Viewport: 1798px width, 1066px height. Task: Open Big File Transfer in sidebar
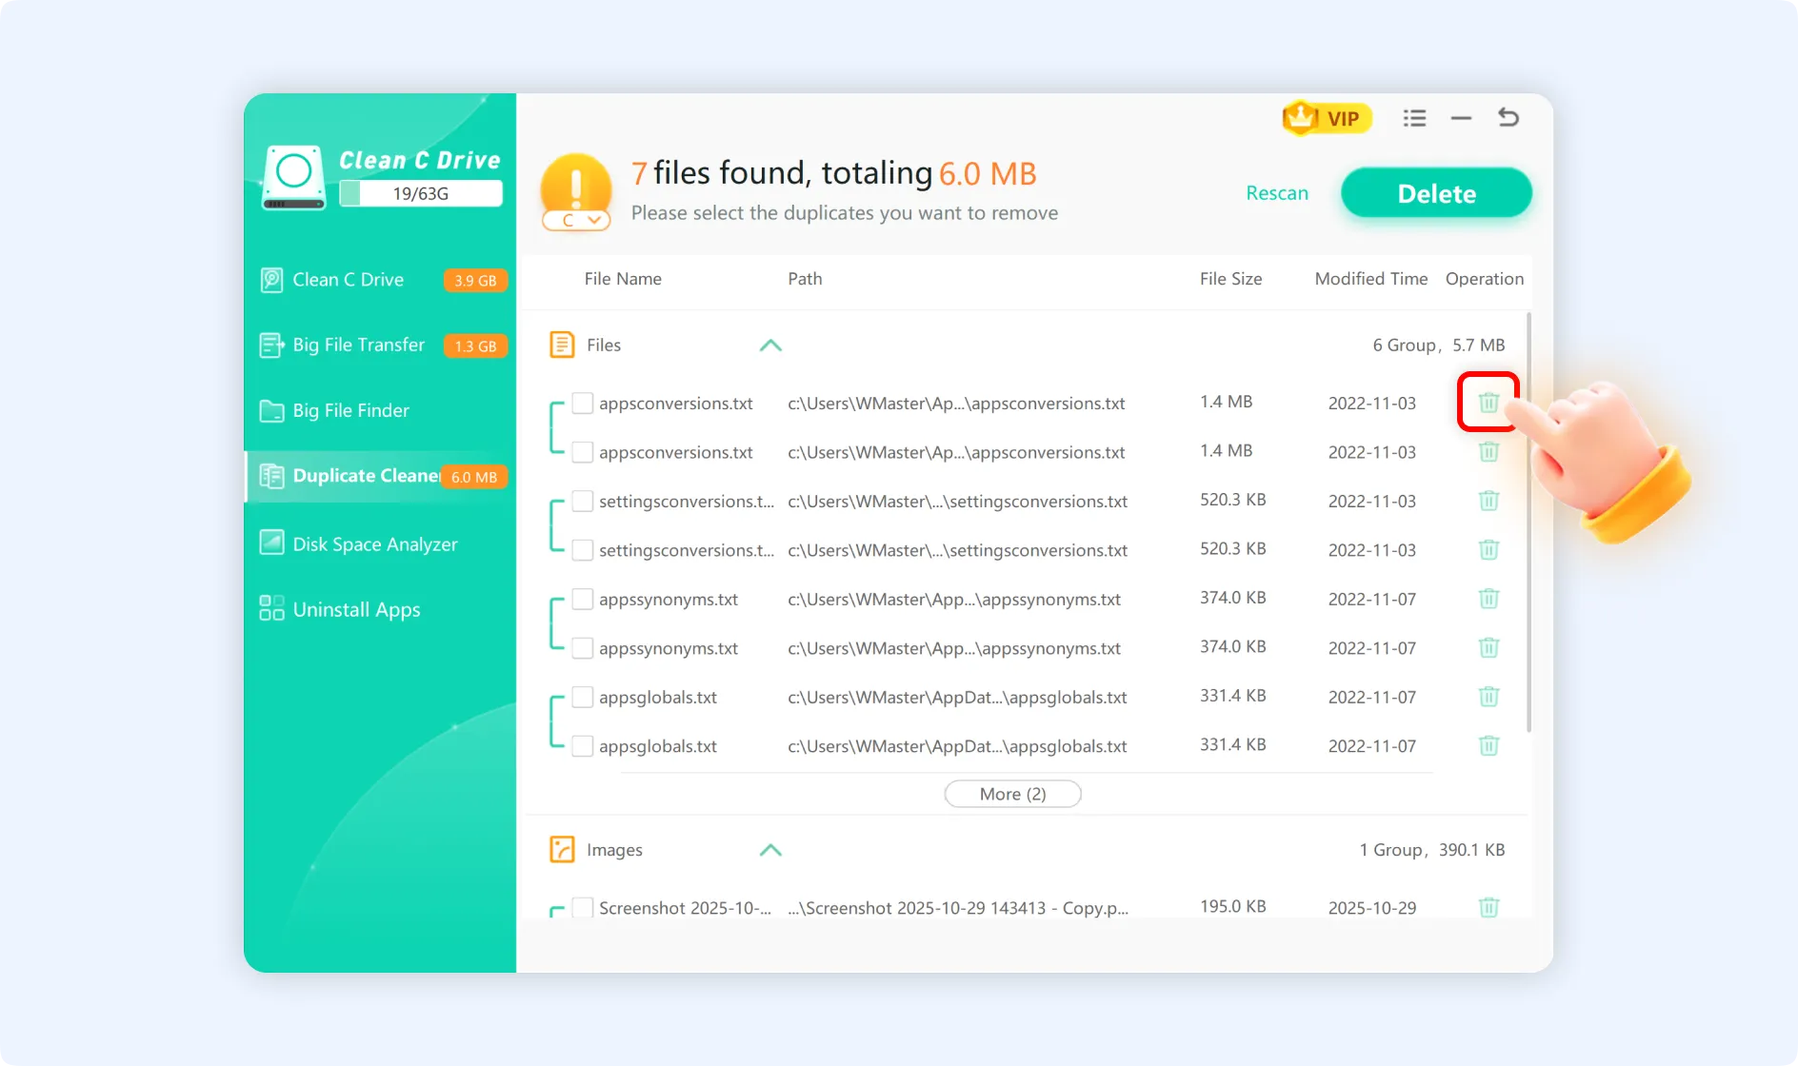[358, 345]
